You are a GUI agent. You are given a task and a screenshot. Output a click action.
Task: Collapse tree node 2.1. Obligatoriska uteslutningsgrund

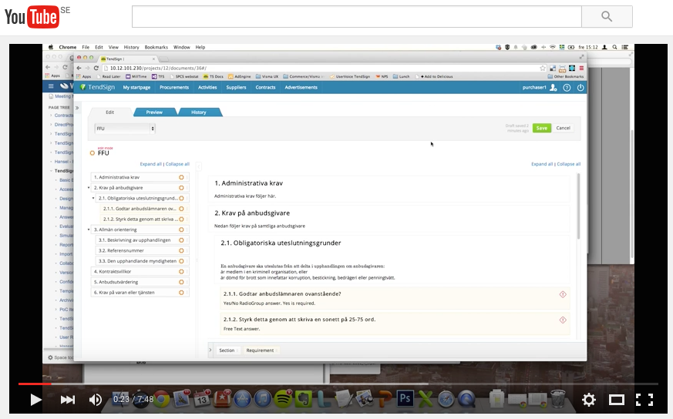(93, 198)
